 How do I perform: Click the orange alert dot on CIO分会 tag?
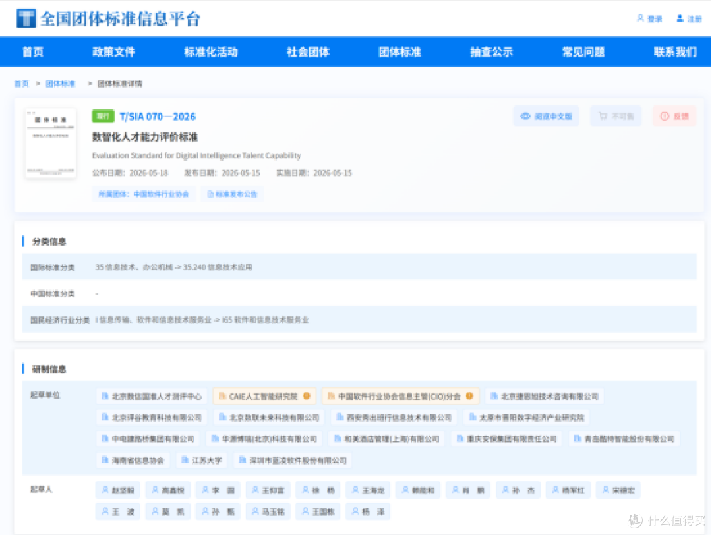[x=469, y=396]
